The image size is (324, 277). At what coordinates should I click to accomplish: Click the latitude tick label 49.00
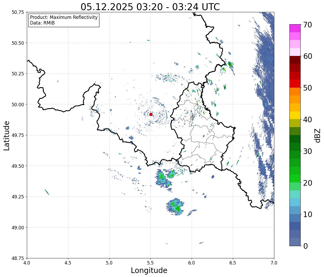pyautogui.click(x=18, y=227)
